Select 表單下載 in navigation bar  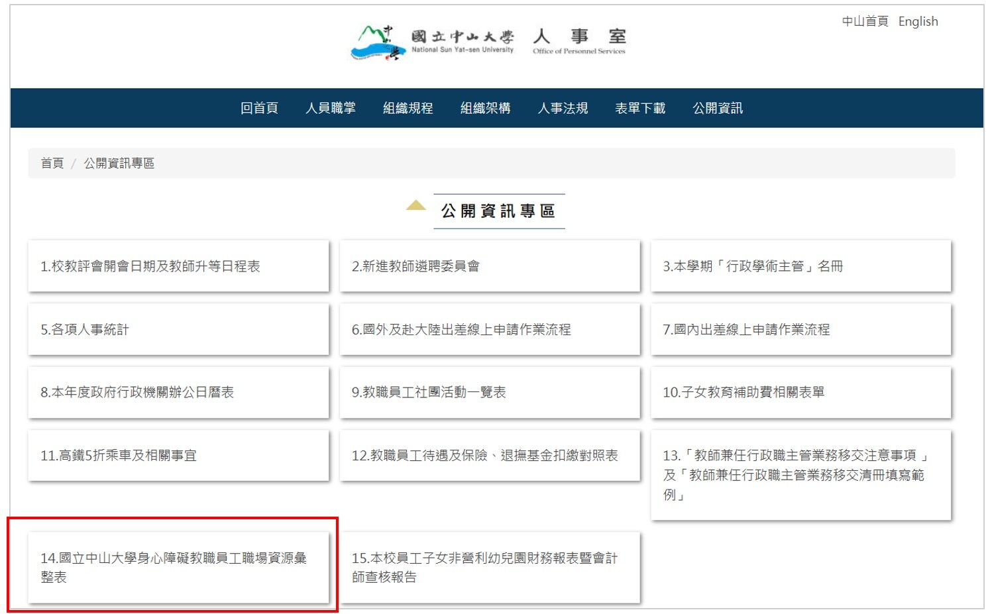pyautogui.click(x=639, y=108)
